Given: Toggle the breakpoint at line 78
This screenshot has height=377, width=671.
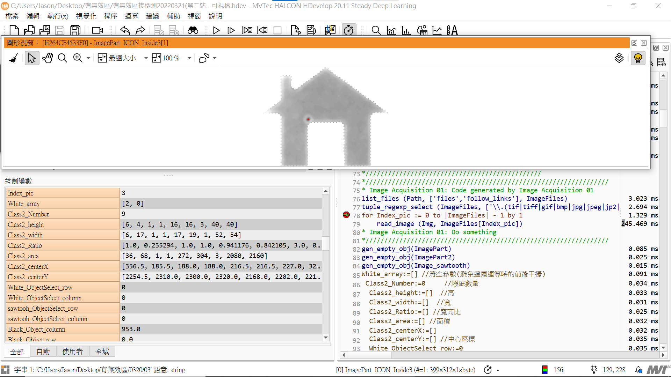Looking at the screenshot, I should coord(346,215).
